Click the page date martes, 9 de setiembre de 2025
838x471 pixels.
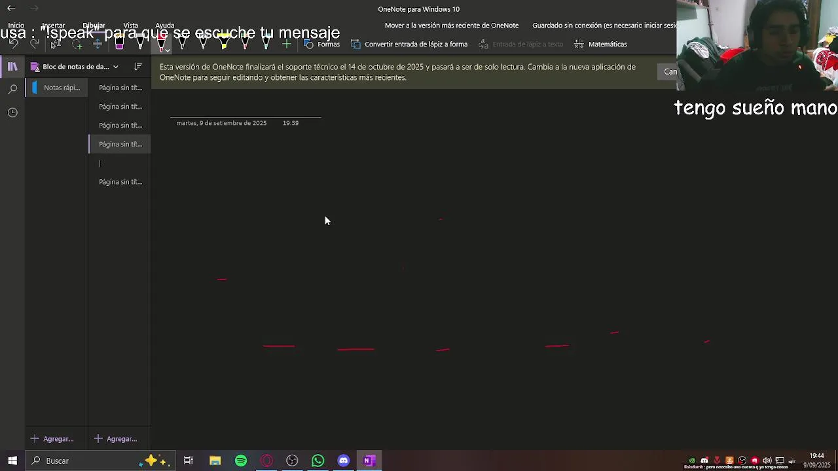coord(221,123)
